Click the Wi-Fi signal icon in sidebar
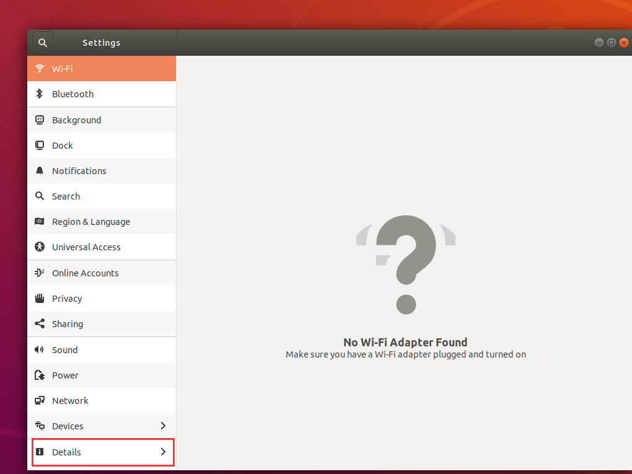The width and height of the screenshot is (632, 474). click(40, 69)
